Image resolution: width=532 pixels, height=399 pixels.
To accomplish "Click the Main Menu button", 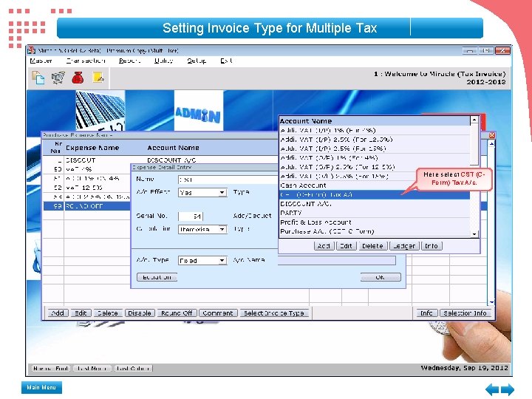I will point(41,387).
